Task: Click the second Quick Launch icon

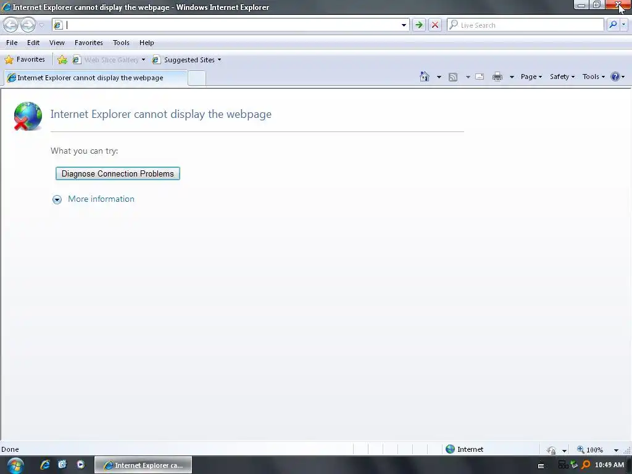Action: point(62,465)
